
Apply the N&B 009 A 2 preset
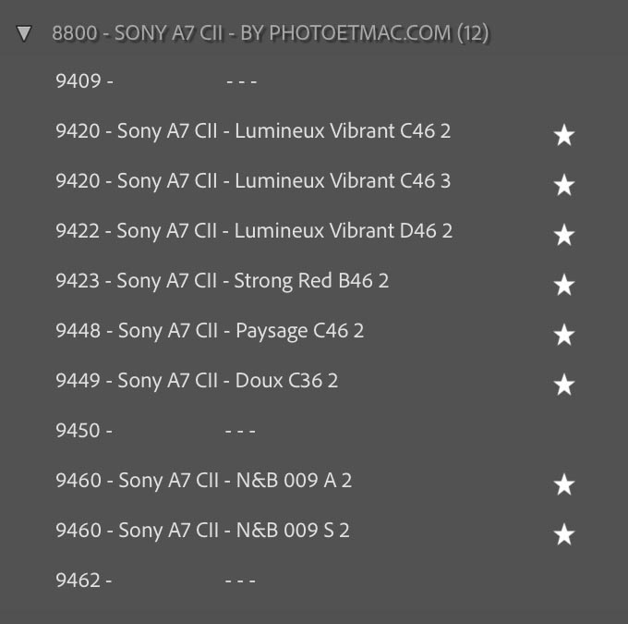point(203,481)
